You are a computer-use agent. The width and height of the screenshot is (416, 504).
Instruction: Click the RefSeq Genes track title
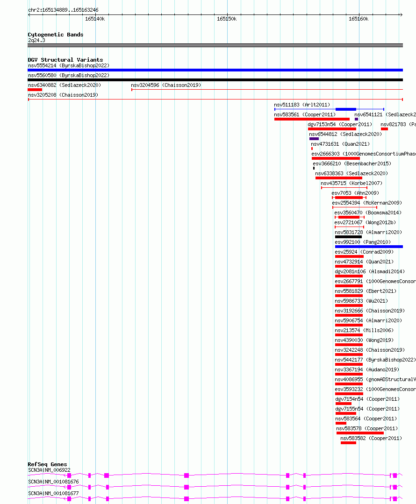pos(47,464)
